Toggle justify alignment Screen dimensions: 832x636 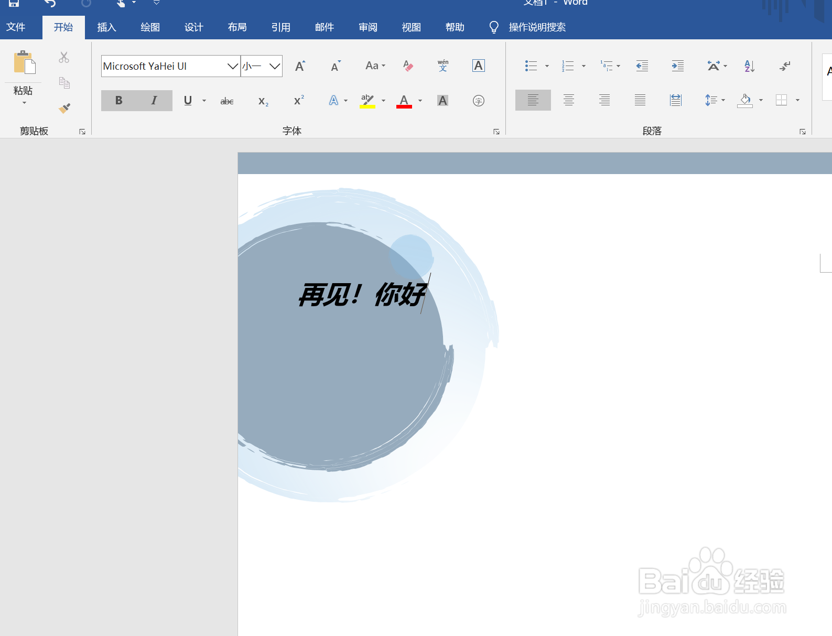(x=640, y=100)
